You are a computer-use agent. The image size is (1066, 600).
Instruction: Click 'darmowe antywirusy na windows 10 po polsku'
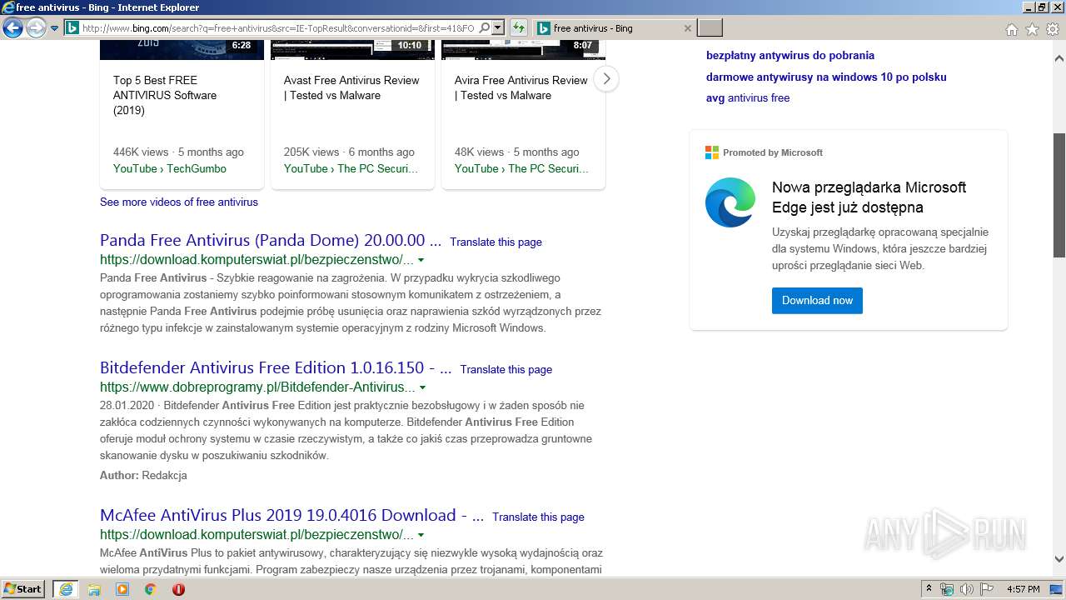coord(826,77)
